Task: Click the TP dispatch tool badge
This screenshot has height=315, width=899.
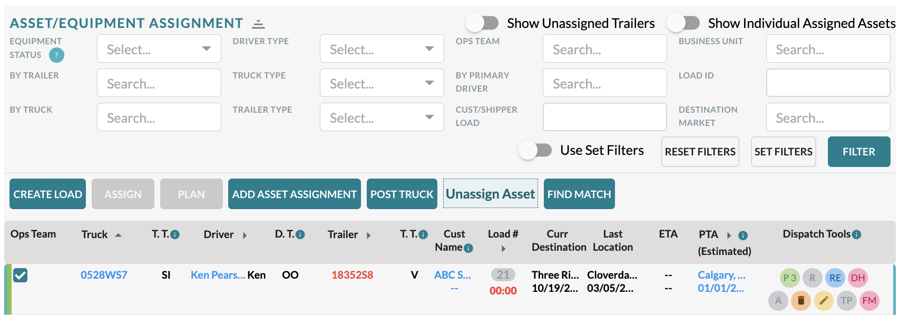Action: 846,301
